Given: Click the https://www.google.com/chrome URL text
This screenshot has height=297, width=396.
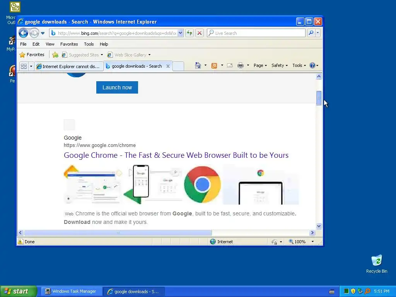Looking at the screenshot, I should [x=100, y=145].
